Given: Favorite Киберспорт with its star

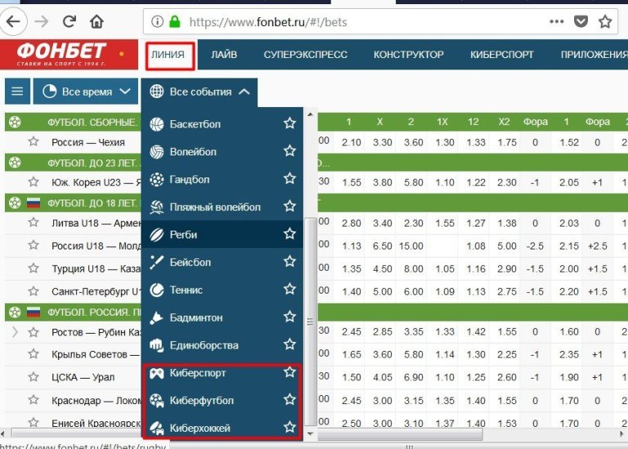Looking at the screenshot, I should pyautogui.click(x=289, y=372).
